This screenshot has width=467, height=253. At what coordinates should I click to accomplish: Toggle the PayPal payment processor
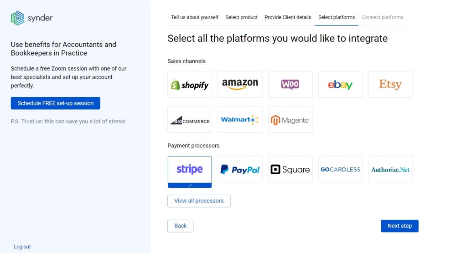tap(240, 169)
